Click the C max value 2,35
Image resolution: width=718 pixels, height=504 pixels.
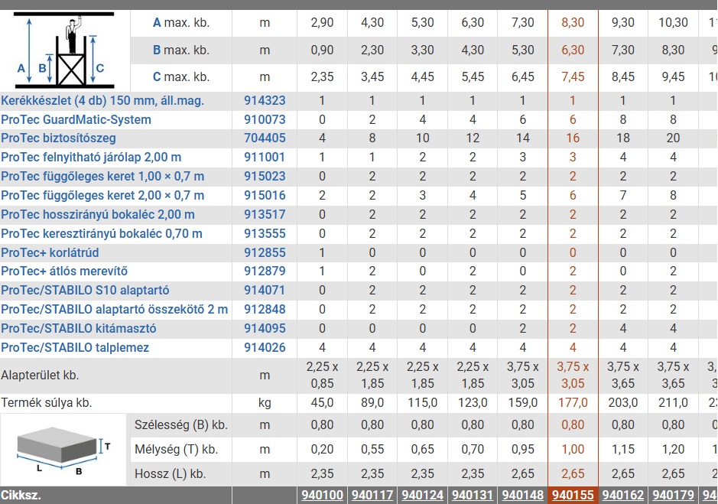(x=323, y=77)
